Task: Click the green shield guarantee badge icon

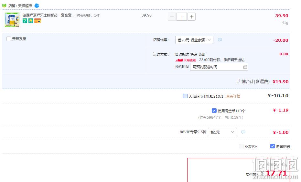Action: (31, 21)
